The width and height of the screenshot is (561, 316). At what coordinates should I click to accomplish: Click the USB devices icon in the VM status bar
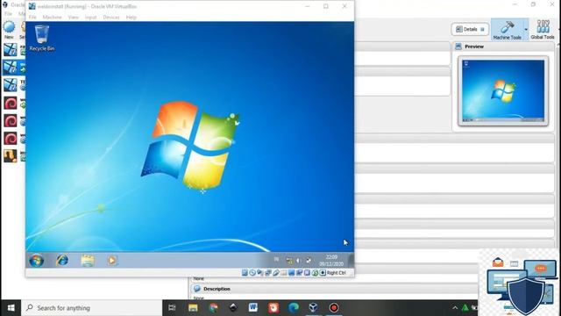[x=276, y=273]
